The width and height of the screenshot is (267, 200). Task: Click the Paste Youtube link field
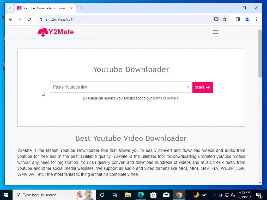[x=120, y=87]
